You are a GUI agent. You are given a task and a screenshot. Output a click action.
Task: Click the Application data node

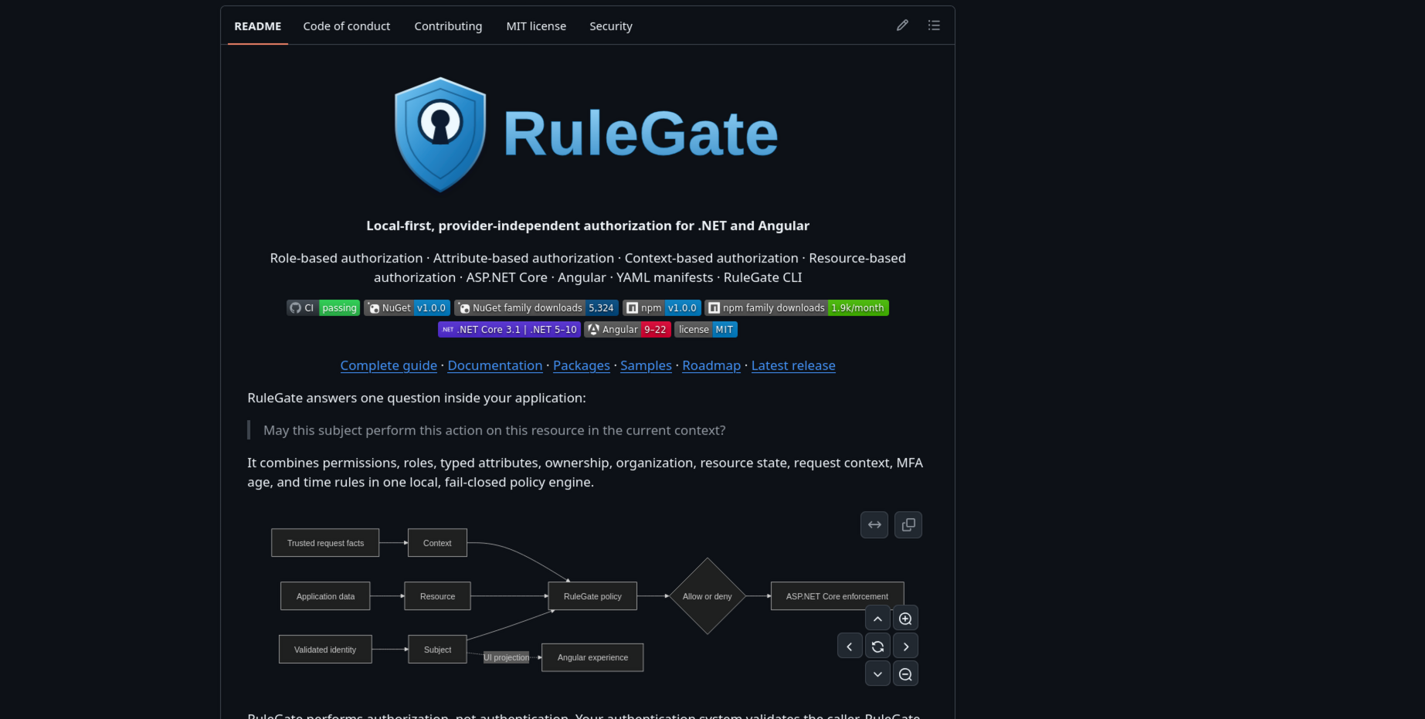coord(325,596)
